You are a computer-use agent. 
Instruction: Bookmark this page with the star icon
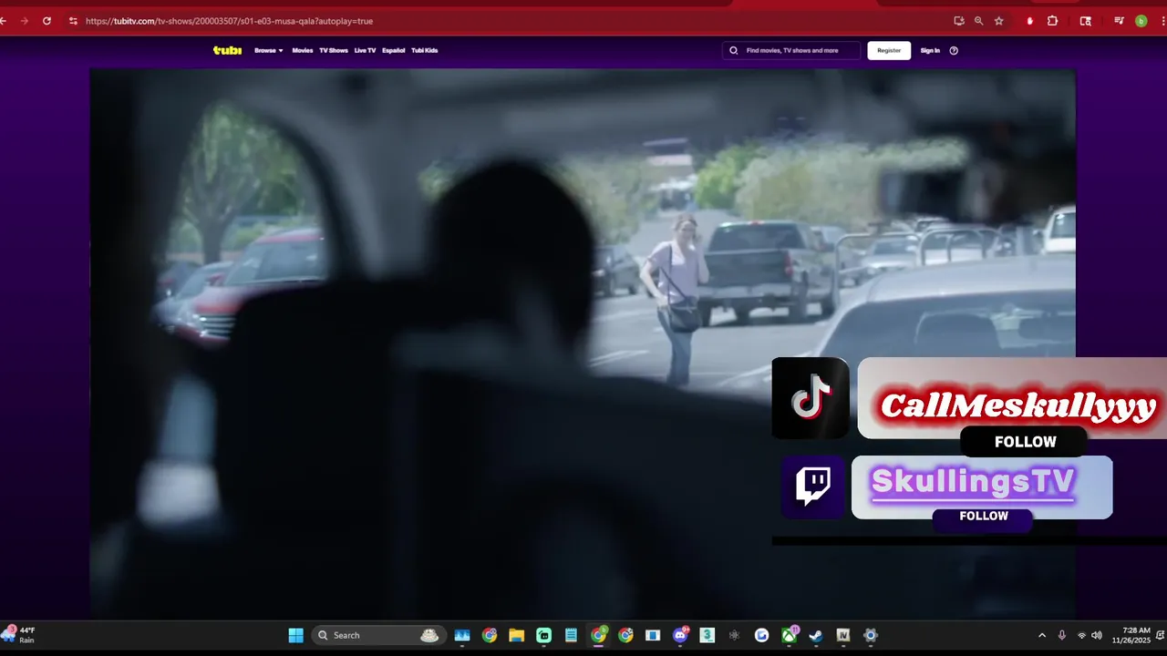click(x=999, y=21)
